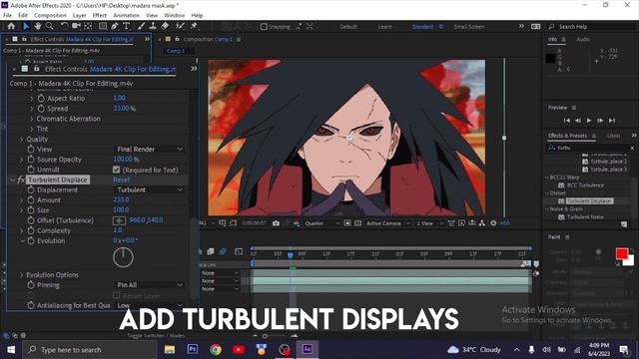Open the Effect menu
Image resolution: width=639 pixels, height=359 pixels.
[x=100, y=16]
